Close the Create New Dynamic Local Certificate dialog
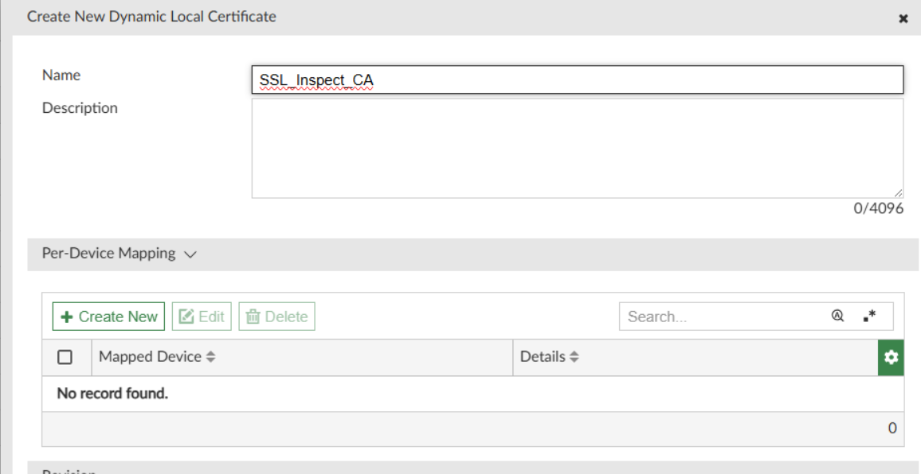Image resolution: width=921 pixels, height=474 pixels. (903, 19)
